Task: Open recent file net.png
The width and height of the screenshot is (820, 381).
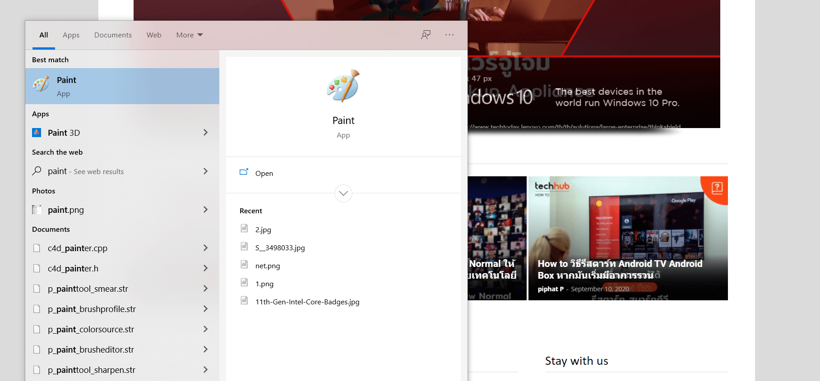Action: point(268,266)
